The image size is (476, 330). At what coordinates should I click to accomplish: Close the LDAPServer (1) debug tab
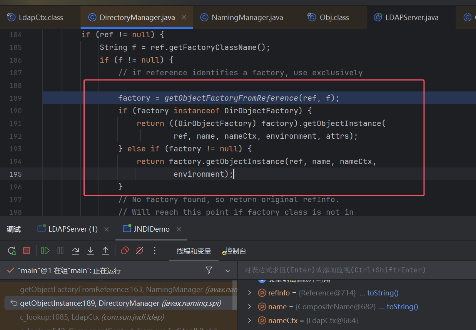(x=107, y=229)
